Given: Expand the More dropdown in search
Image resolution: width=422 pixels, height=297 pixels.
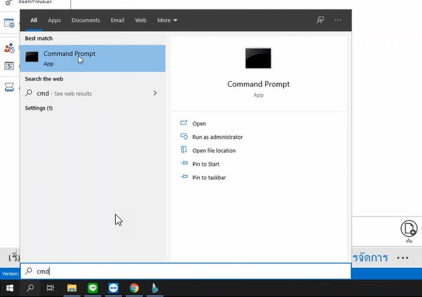Looking at the screenshot, I should 167,20.
